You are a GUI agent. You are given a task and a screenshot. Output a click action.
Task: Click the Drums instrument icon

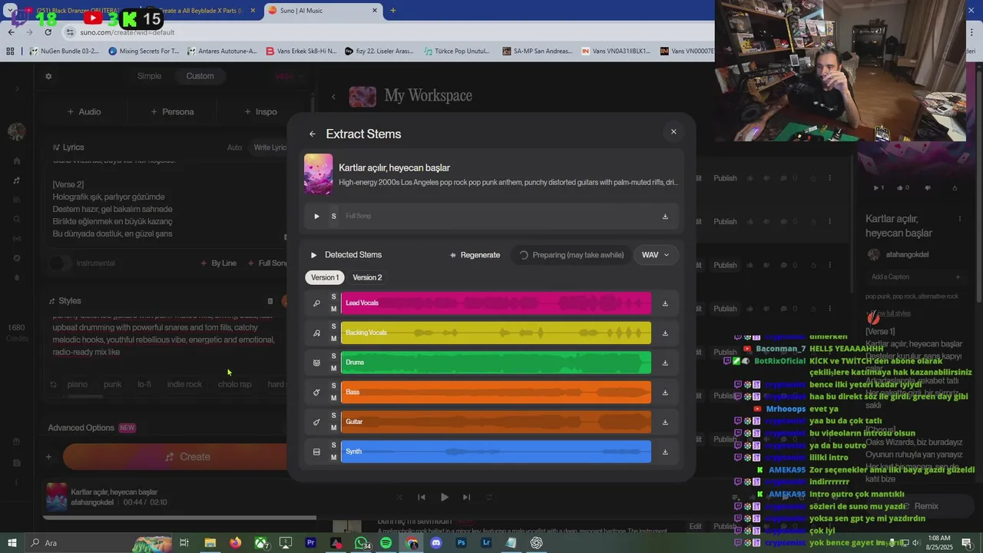point(316,363)
